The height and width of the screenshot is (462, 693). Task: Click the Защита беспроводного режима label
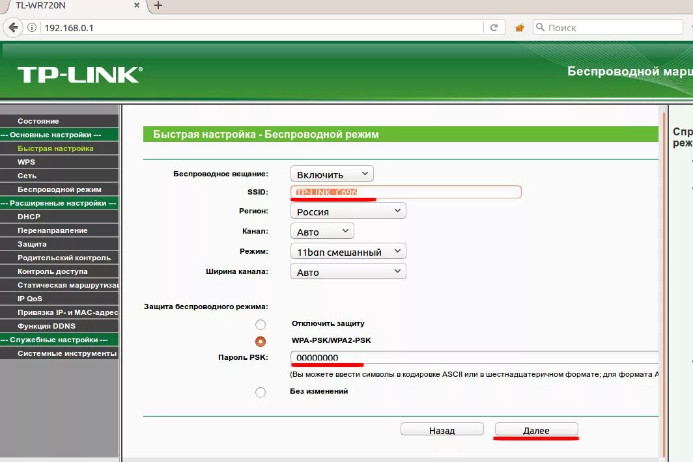pos(206,306)
